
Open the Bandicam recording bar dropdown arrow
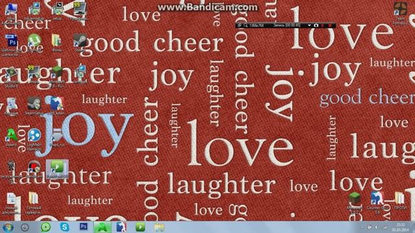[309, 25]
